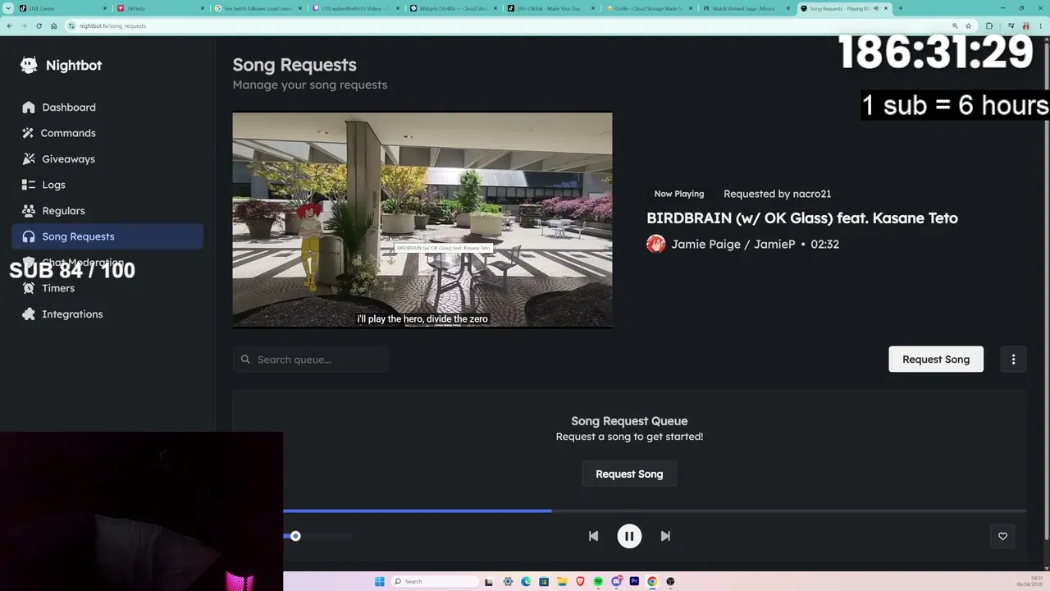Image resolution: width=1050 pixels, height=591 pixels.
Task: Switch to the waleedthefirst's Videos tab
Action: tap(356, 8)
